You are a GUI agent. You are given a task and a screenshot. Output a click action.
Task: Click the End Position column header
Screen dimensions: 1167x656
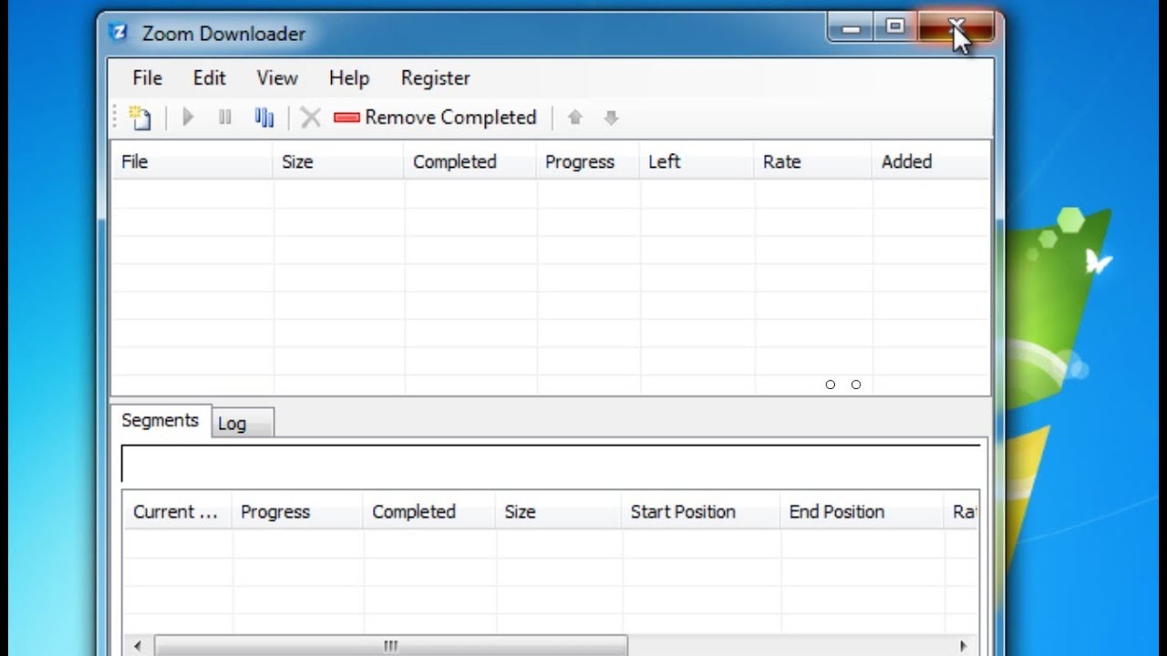coord(862,512)
